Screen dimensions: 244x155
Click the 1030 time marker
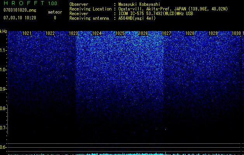[x=236, y=33]
